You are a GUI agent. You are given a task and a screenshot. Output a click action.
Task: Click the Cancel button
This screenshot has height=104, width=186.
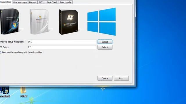click(105, 78)
